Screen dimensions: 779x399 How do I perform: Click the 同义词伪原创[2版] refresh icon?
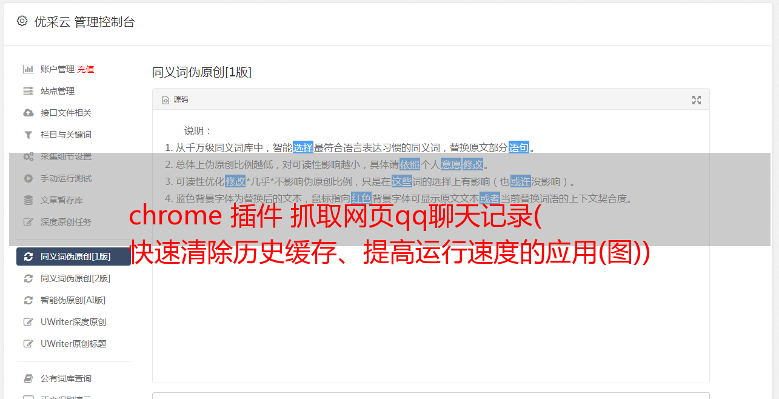pos(28,278)
